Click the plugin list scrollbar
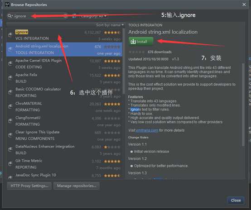The width and height of the screenshot is (251, 210). pyautogui.click(x=124, y=62)
